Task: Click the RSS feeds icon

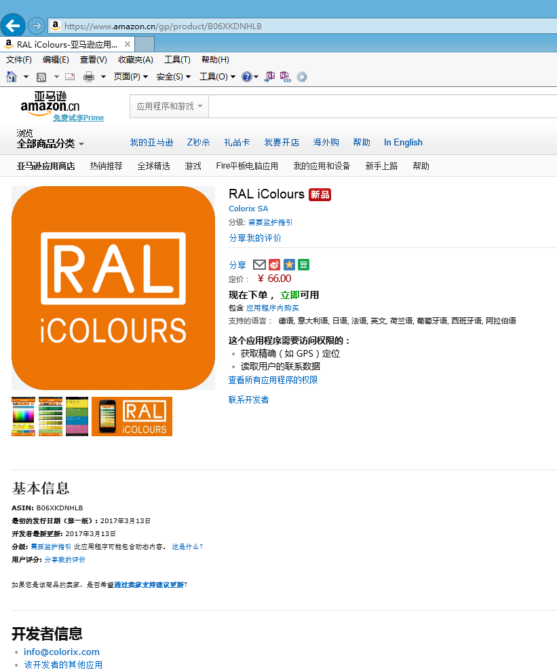Action: tap(41, 77)
